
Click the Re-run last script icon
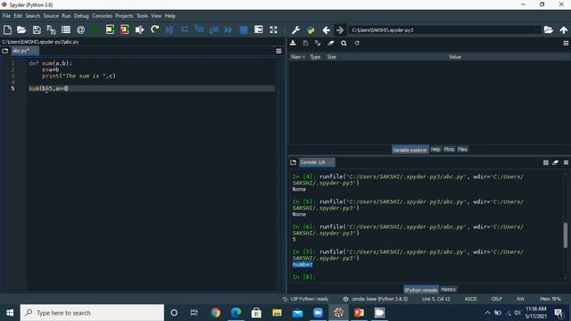[154, 29]
